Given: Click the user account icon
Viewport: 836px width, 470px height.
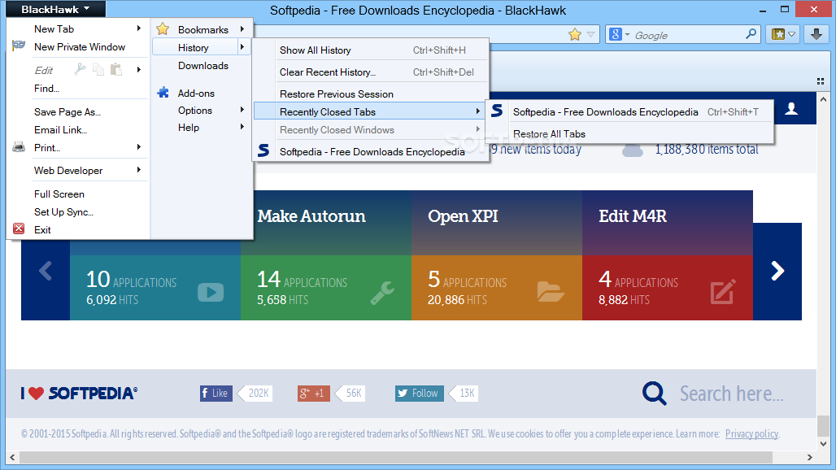Looking at the screenshot, I should [792, 109].
